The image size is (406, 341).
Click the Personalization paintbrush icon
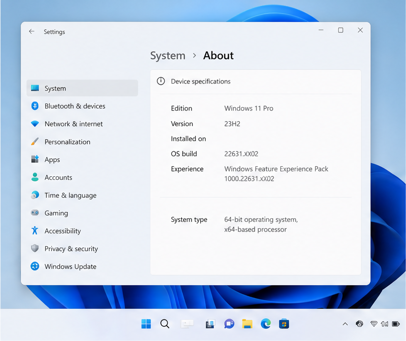[x=35, y=142]
